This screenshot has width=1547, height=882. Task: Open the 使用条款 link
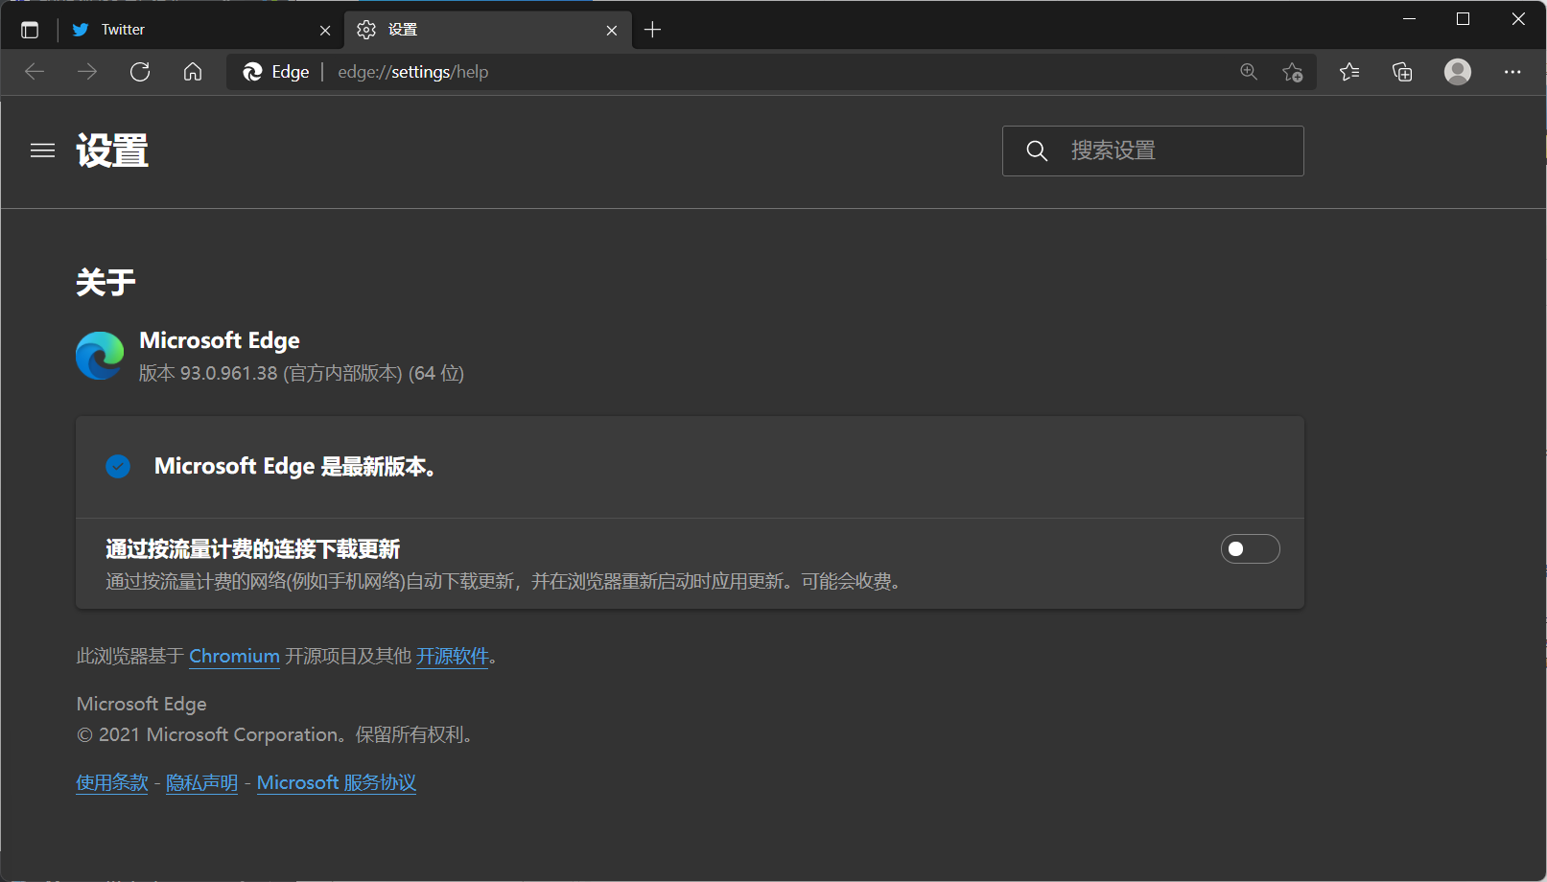(112, 783)
